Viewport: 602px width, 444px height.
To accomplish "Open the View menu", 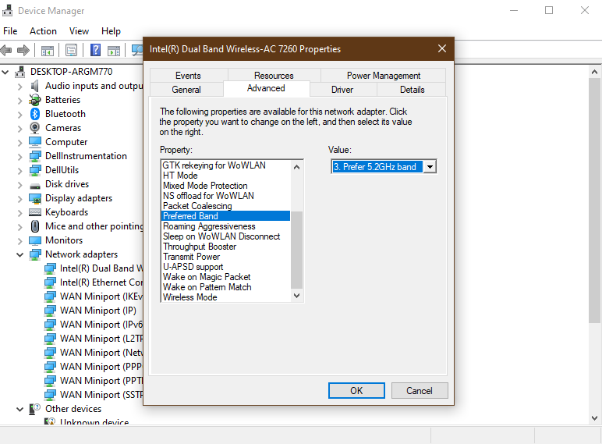I will pos(79,31).
